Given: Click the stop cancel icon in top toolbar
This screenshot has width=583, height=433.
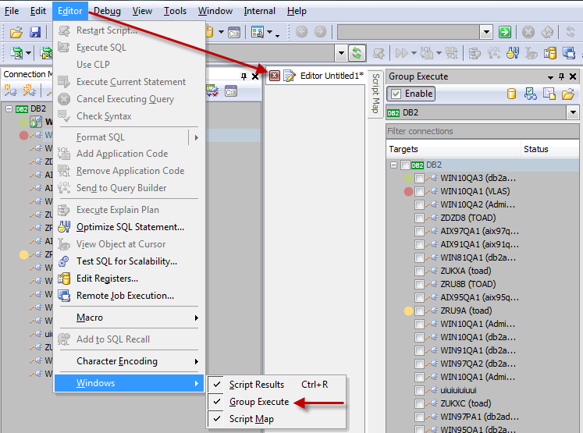Looking at the screenshot, I should tap(528, 32).
